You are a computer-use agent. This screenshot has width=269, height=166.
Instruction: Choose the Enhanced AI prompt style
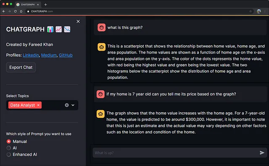click(x=8, y=155)
